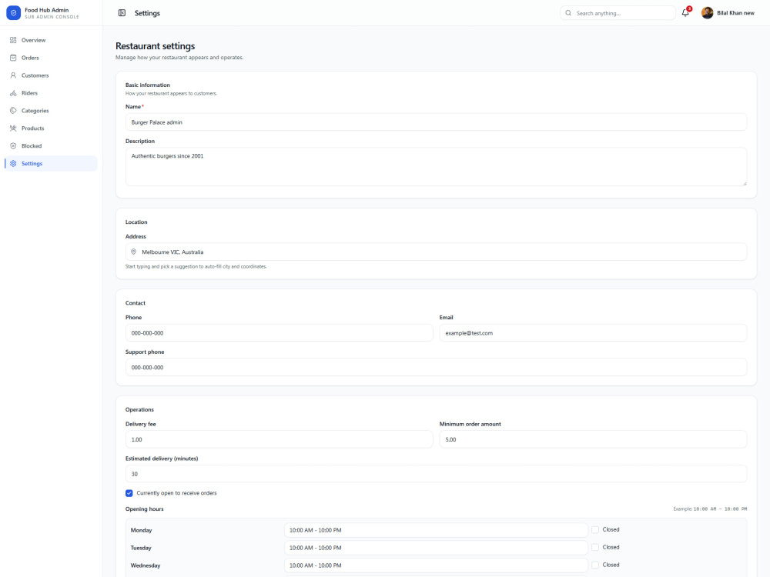Click the search magnifier icon

(568, 13)
